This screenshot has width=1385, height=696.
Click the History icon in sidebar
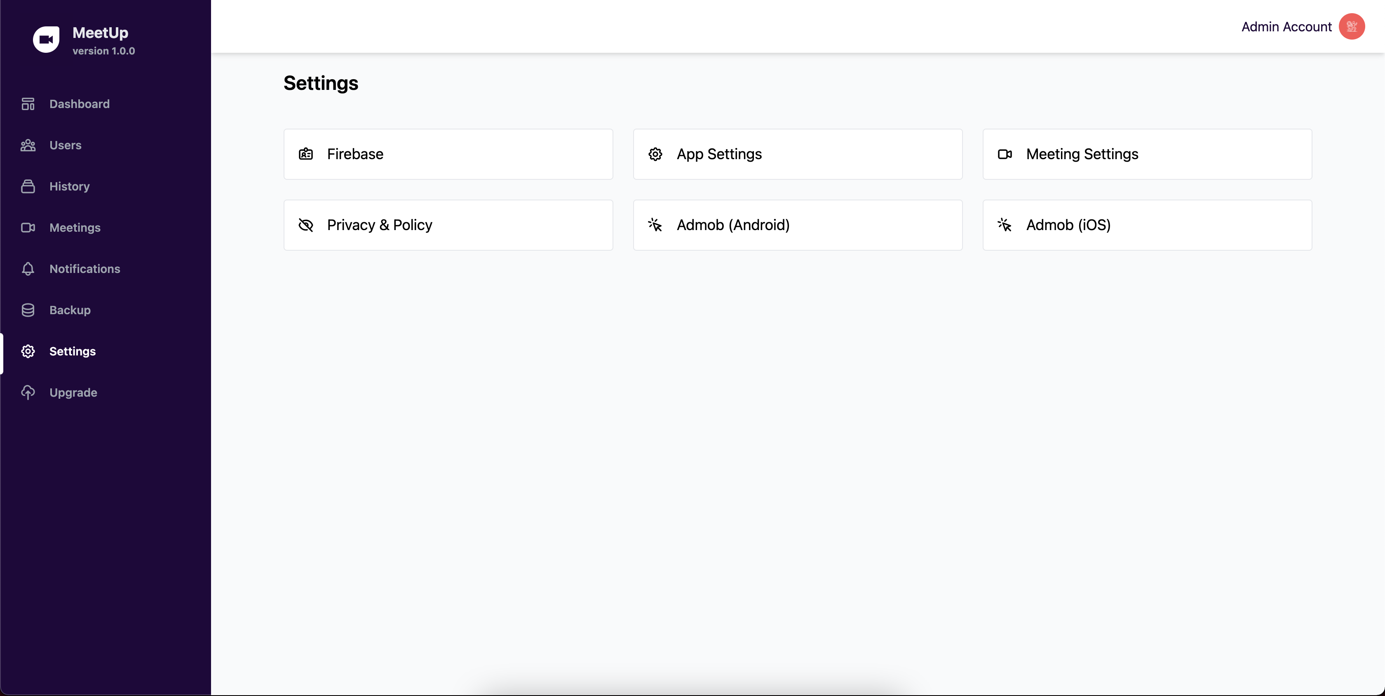28,187
